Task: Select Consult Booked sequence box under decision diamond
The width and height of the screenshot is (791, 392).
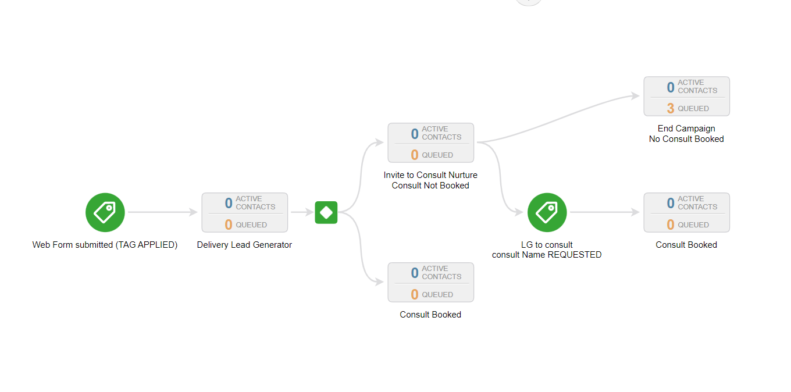Action: (x=430, y=282)
